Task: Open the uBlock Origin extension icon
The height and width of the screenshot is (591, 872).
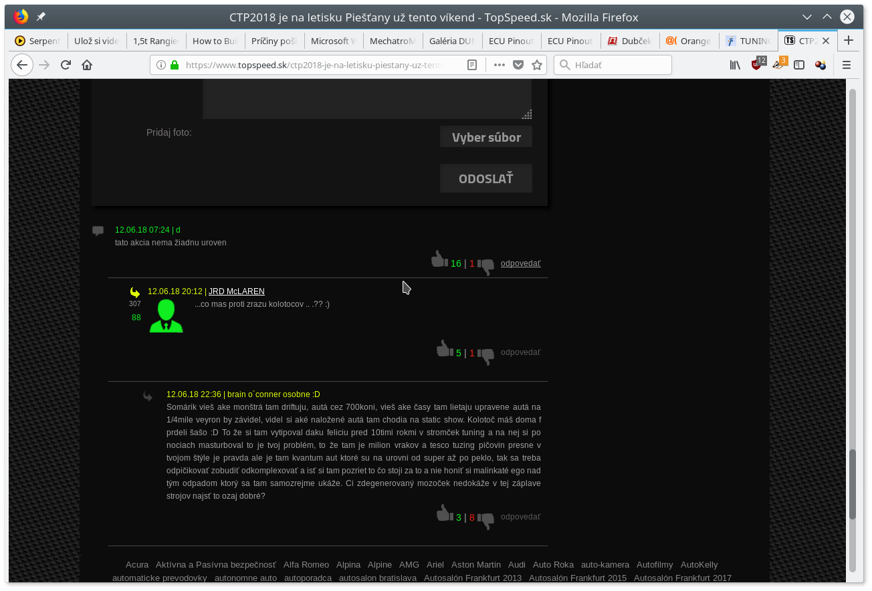Action: (757, 65)
